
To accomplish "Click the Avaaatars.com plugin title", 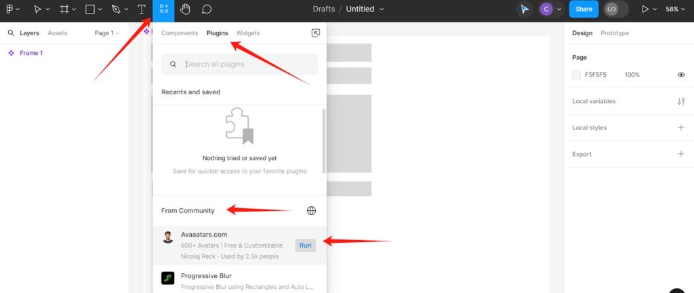I will click(x=204, y=235).
